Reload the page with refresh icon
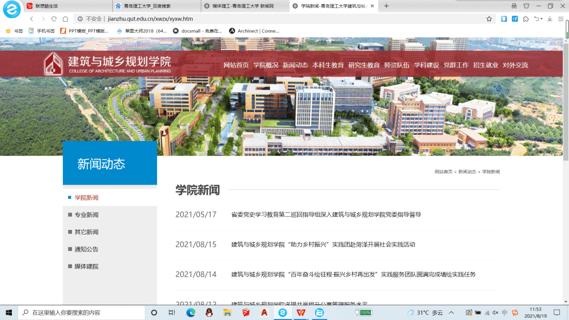Viewport: 569px width, 320px height. click(x=54, y=19)
